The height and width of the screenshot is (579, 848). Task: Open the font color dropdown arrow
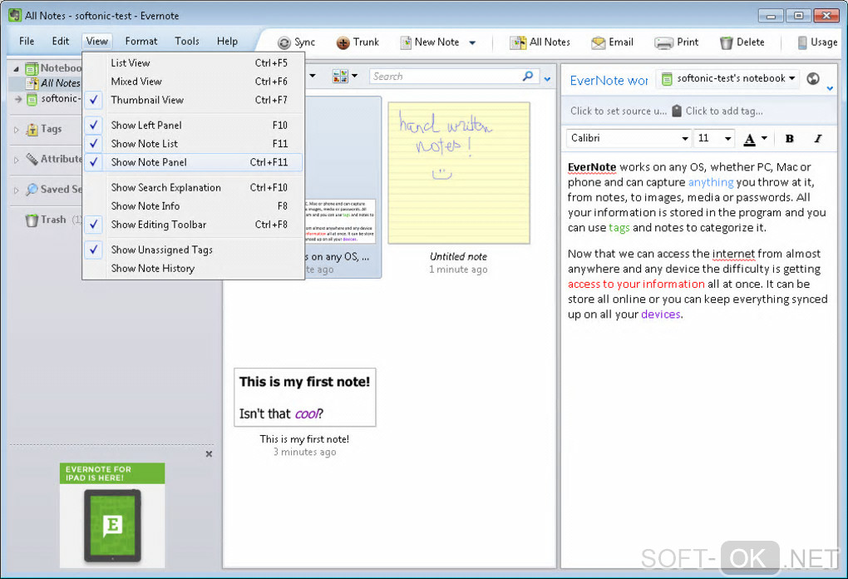[764, 139]
